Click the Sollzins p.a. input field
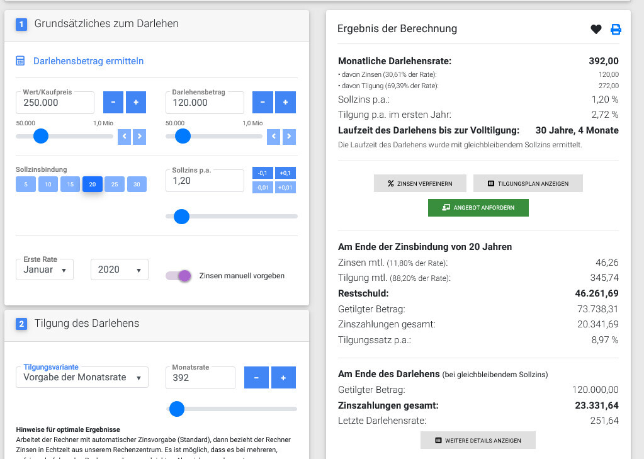 point(205,181)
